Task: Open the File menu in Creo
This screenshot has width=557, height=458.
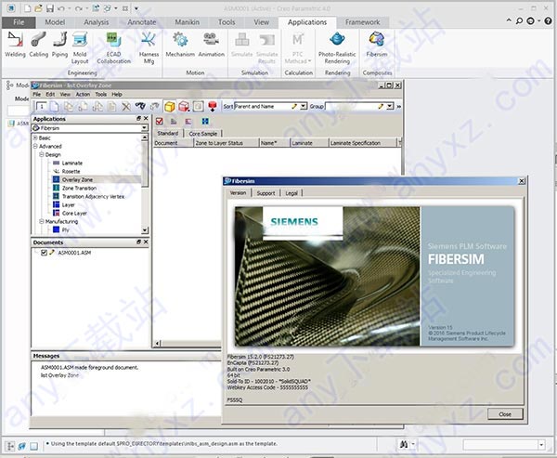Action: pos(19,22)
